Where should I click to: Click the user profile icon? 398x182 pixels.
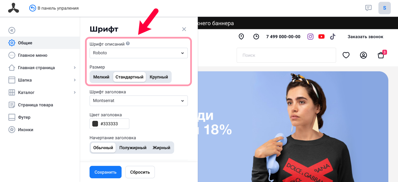point(363,55)
